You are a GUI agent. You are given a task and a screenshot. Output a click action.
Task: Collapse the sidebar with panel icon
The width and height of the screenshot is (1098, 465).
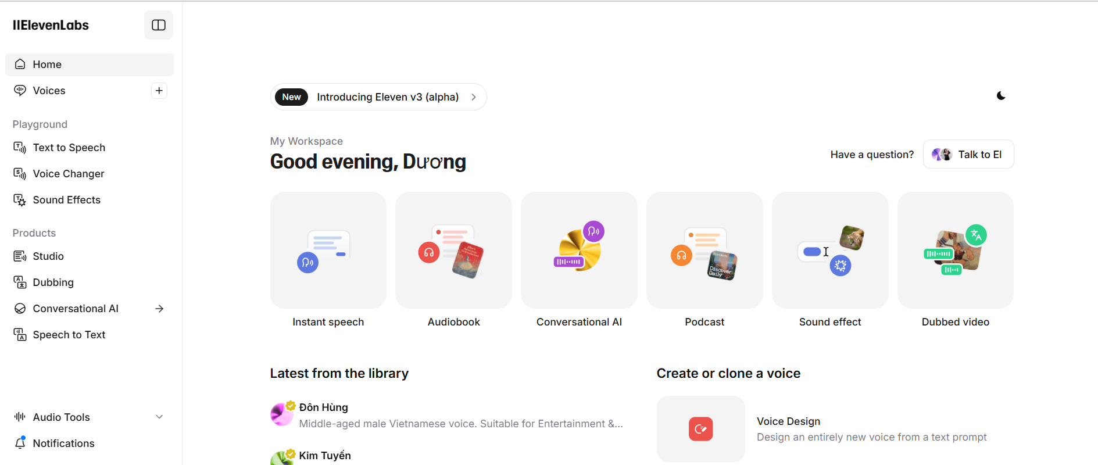coord(159,25)
